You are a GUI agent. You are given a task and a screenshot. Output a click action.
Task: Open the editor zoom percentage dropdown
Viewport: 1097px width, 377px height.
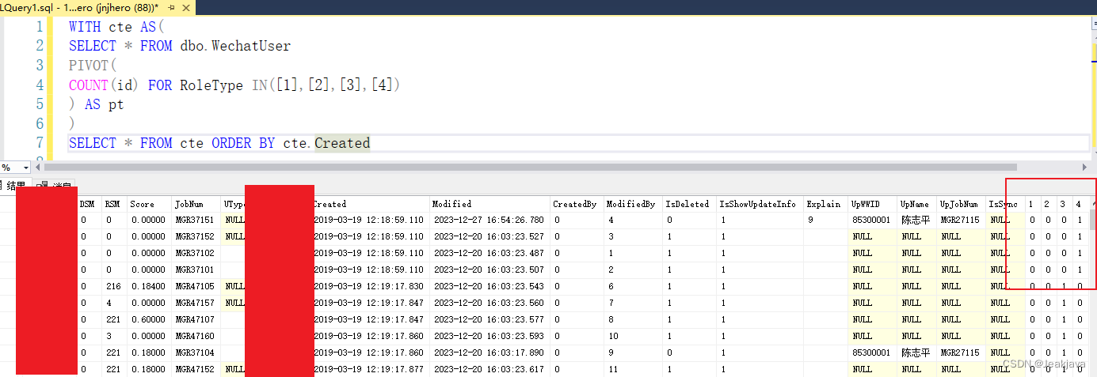(x=25, y=168)
